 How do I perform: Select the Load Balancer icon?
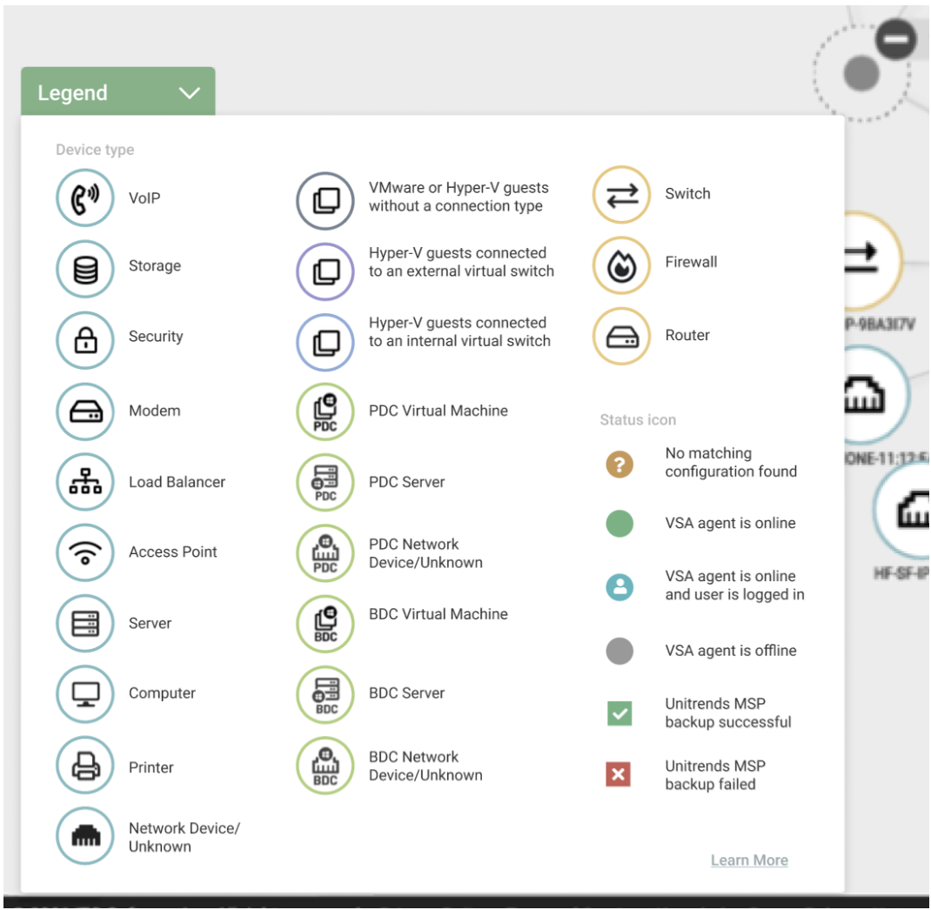coord(84,481)
